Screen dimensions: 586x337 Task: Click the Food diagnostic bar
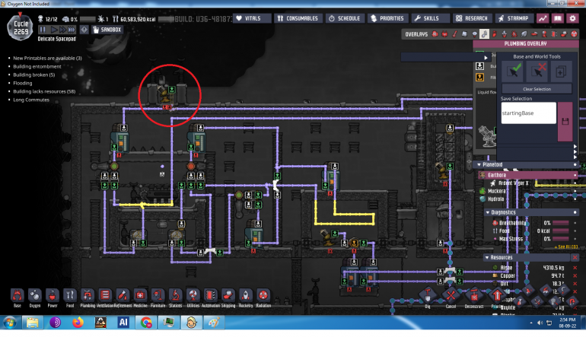pyautogui.click(x=561, y=231)
